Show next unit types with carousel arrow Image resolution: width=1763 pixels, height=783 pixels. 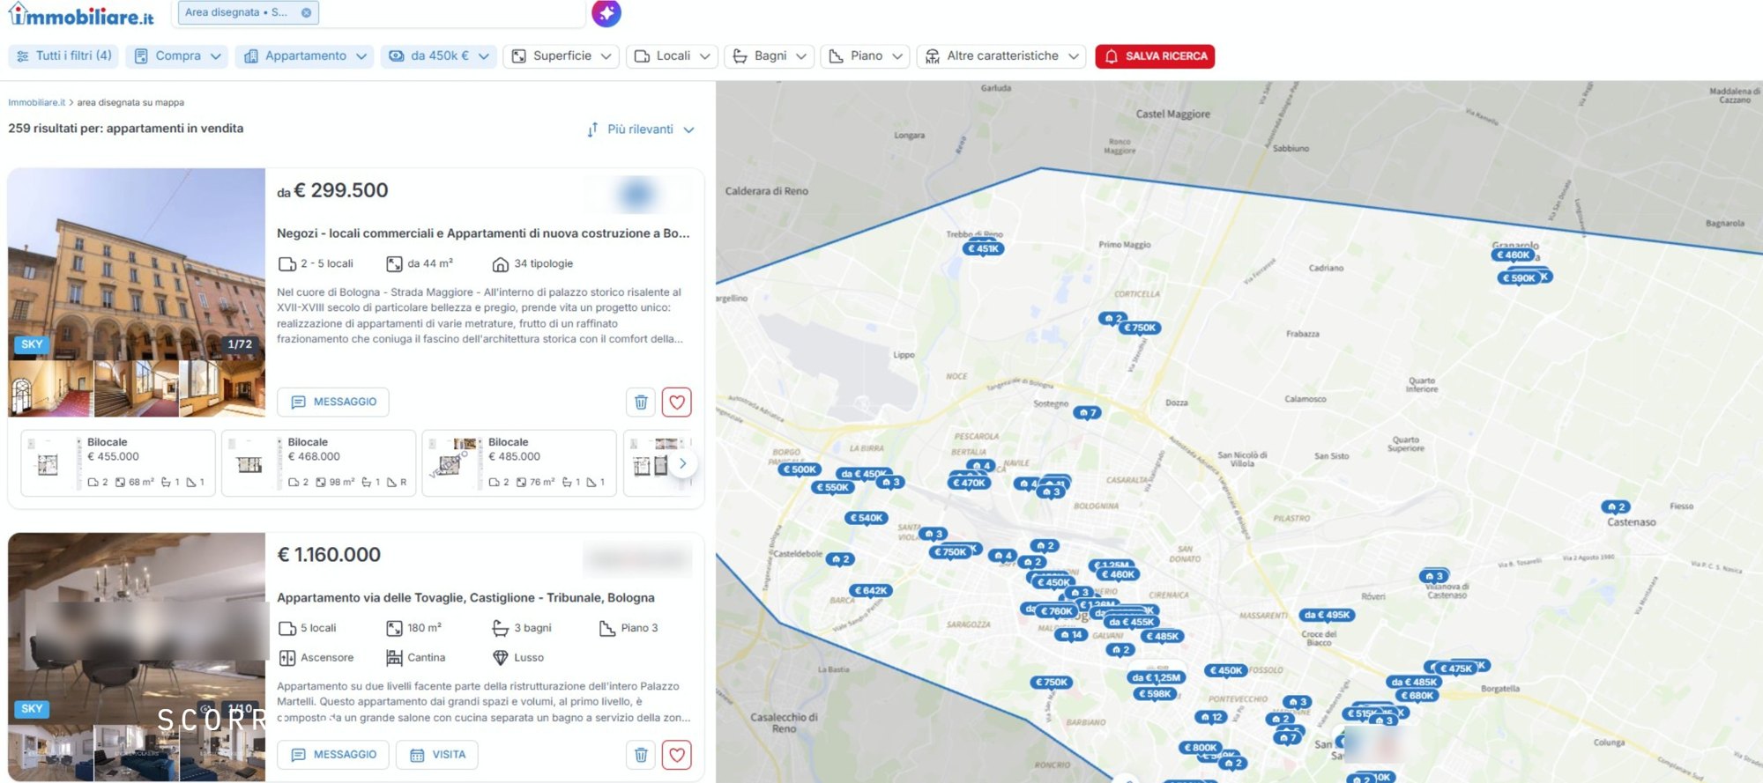click(x=682, y=463)
